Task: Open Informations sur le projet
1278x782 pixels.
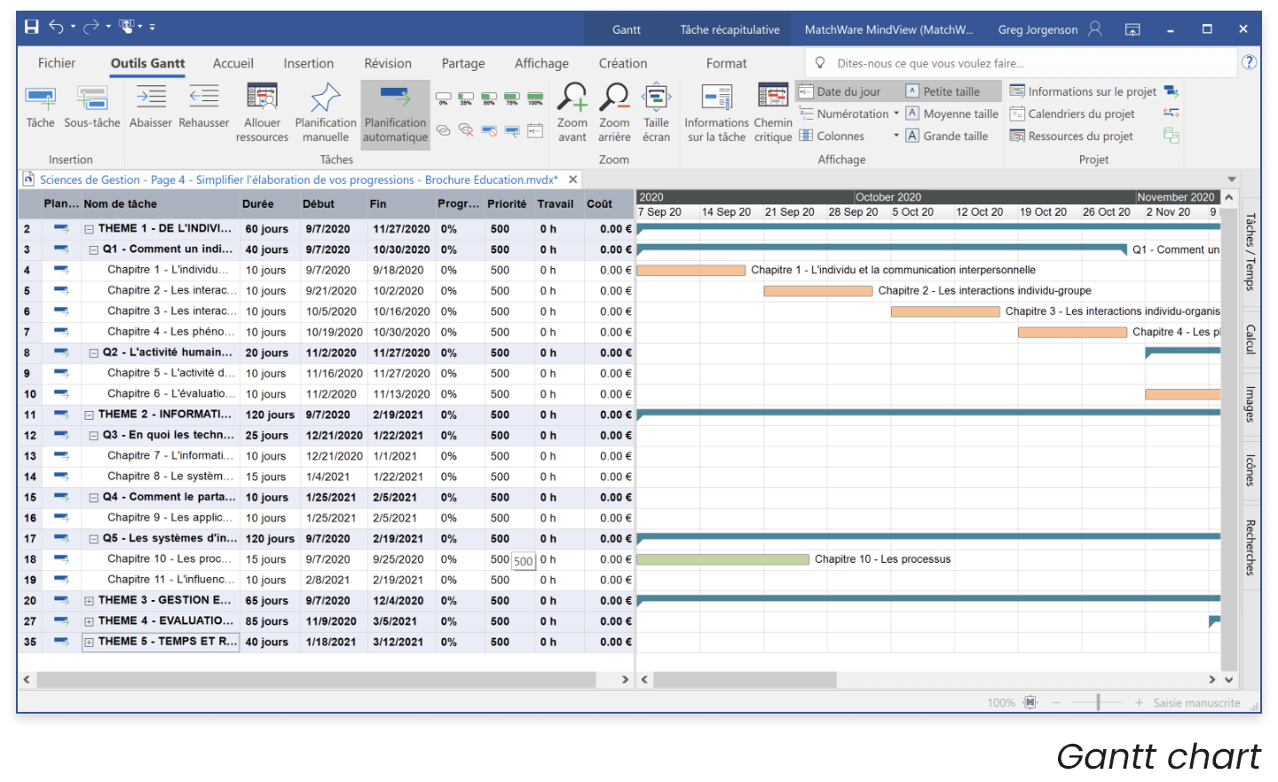Action: [1083, 91]
